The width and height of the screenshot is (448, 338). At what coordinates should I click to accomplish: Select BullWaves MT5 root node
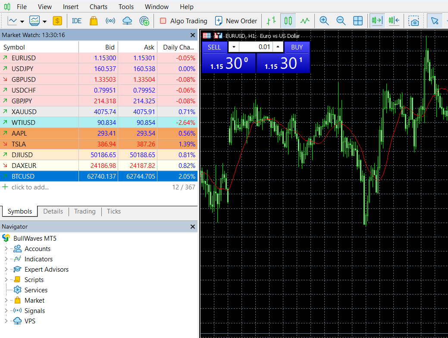[35, 238]
